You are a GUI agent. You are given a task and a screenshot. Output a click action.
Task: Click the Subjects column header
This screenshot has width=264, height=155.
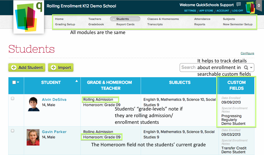point(180,85)
